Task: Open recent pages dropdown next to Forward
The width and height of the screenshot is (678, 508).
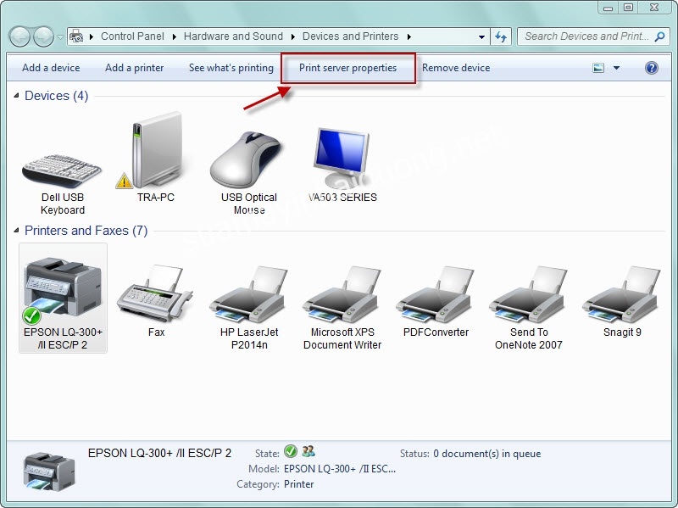Action: coord(60,37)
